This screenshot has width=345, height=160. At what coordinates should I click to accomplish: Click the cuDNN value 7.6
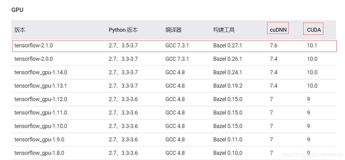pyautogui.click(x=273, y=46)
